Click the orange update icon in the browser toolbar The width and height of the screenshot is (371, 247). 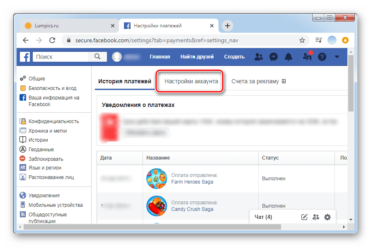345,40
